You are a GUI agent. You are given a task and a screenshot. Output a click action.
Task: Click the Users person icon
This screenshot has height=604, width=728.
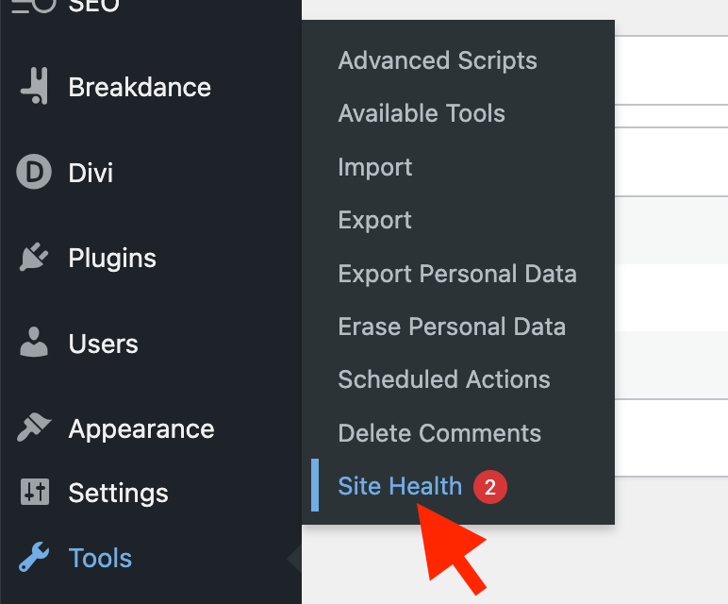coord(34,344)
